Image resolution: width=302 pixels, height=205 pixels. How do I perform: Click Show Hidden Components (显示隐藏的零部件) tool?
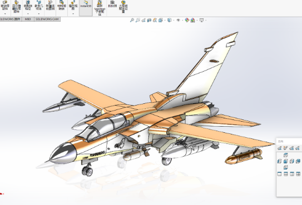pos(16,6)
